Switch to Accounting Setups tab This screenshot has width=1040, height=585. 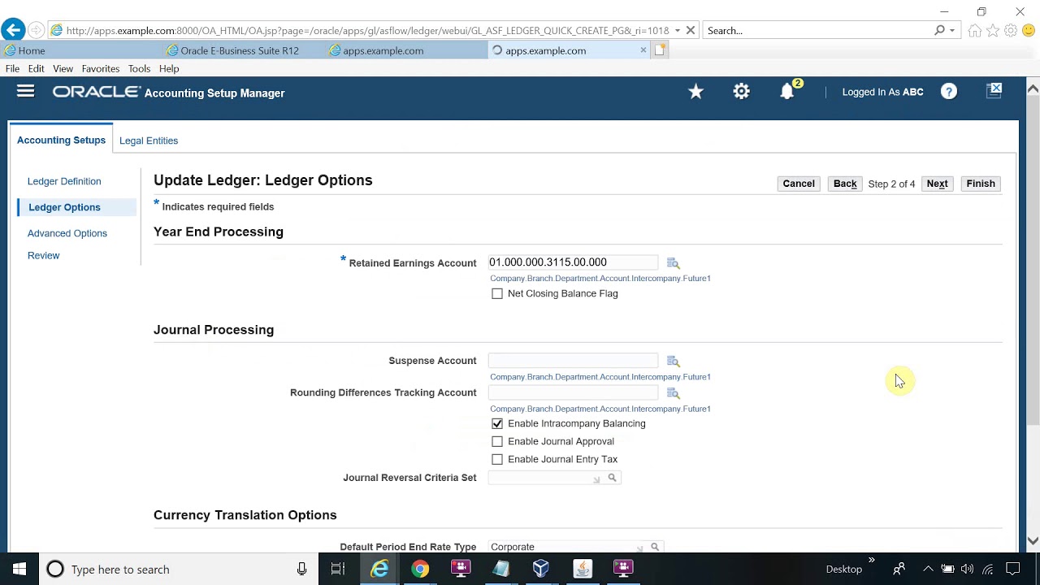(x=61, y=140)
